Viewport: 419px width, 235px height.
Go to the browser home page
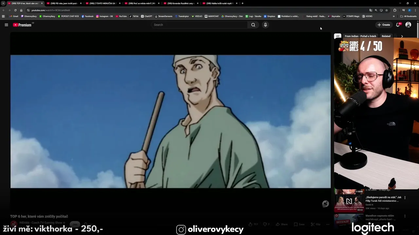tap(21, 10)
